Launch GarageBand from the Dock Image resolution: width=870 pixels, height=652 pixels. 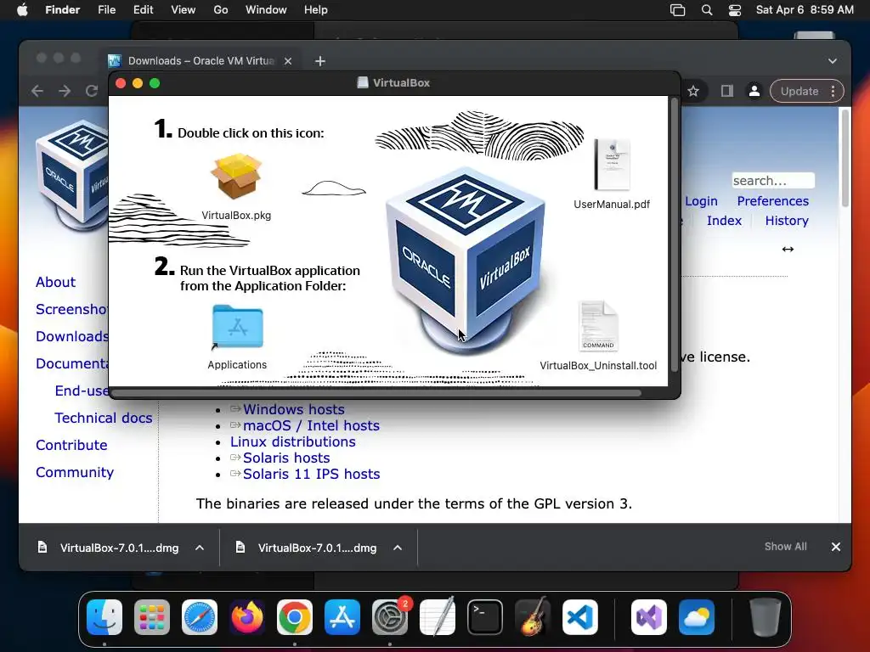click(x=533, y=617)
